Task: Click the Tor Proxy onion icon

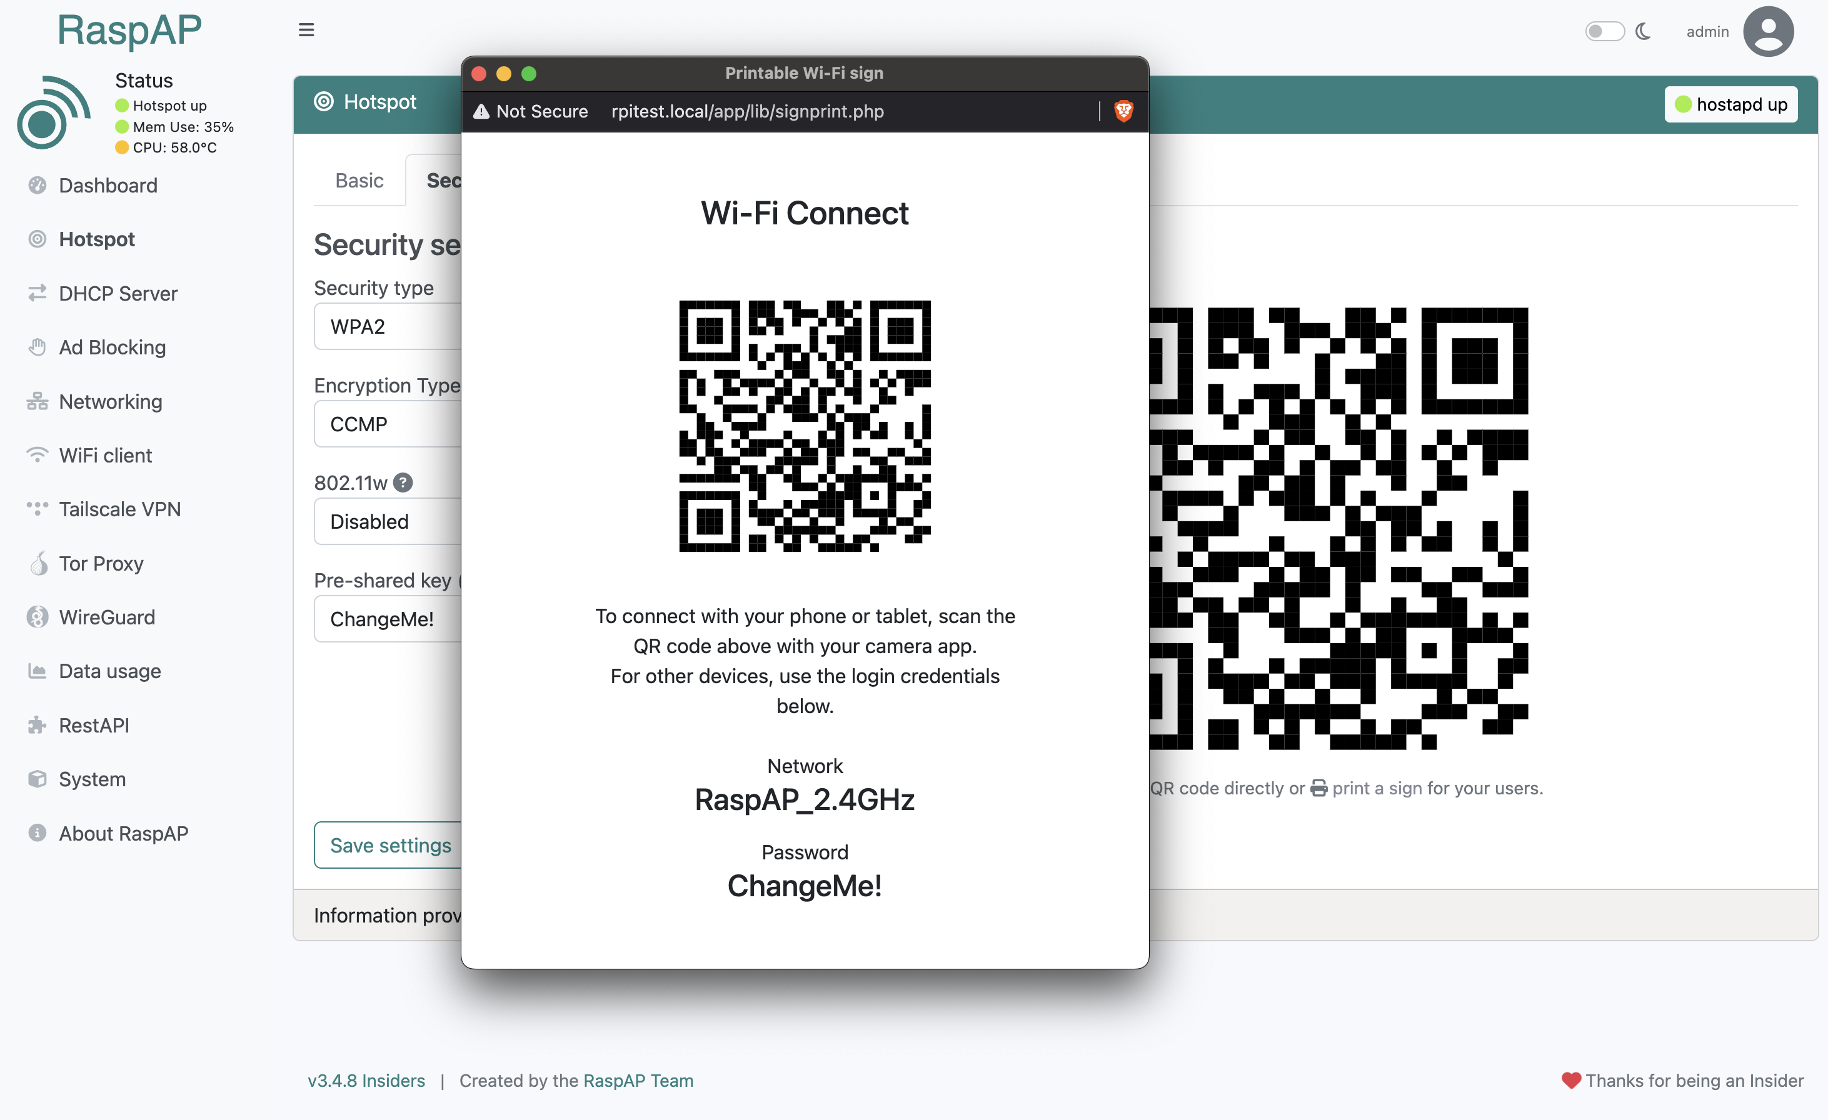Action: (39, 563)
